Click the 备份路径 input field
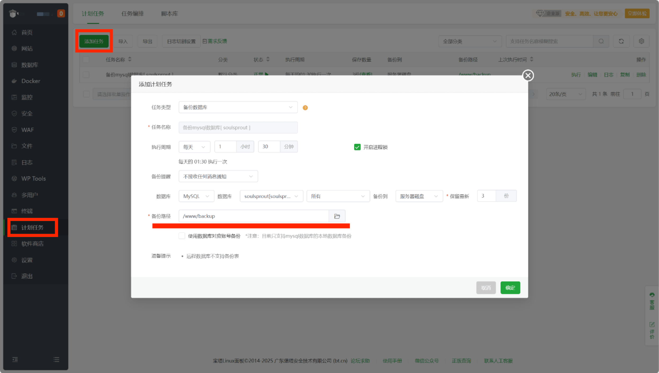659x373 pixels. click(x=253, y=216)
